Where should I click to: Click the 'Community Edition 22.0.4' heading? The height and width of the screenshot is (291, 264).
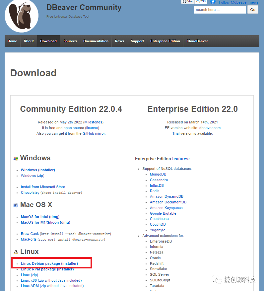(71, 109)
